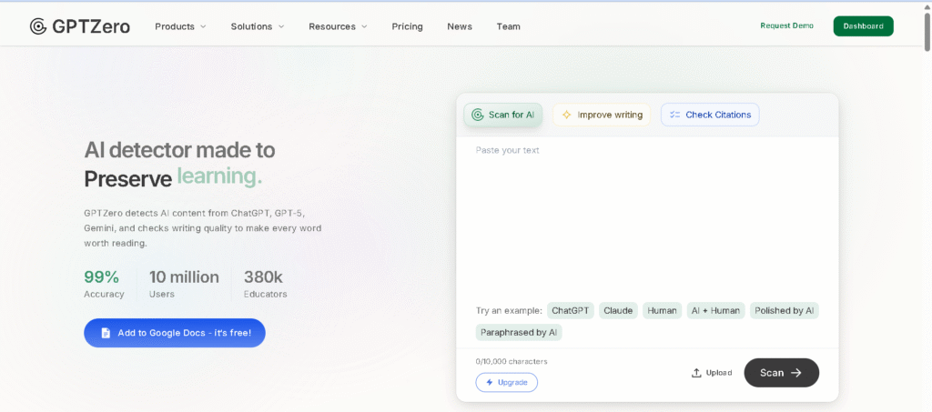
Task: Select the ChatGPT example chip
Action: tap(570, 310)
